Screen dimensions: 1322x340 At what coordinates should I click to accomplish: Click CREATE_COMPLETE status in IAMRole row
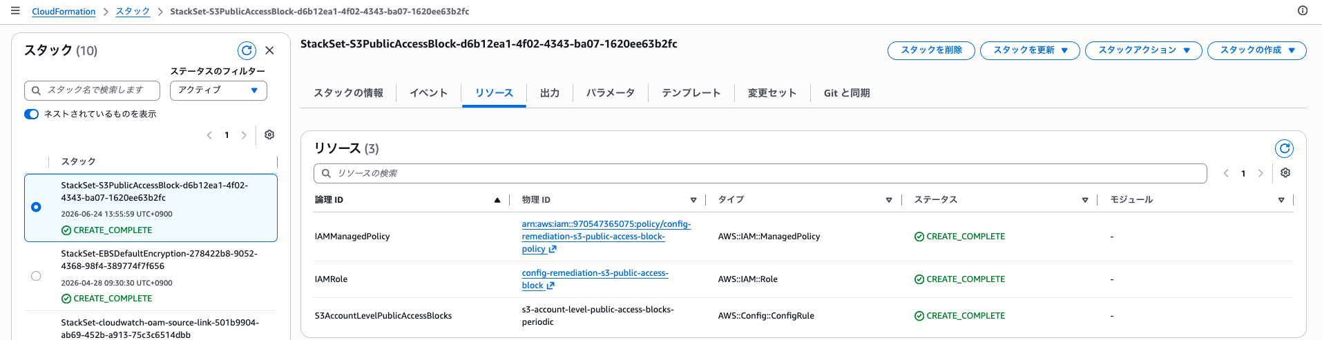pyautogui.click(x=959, y=279)
